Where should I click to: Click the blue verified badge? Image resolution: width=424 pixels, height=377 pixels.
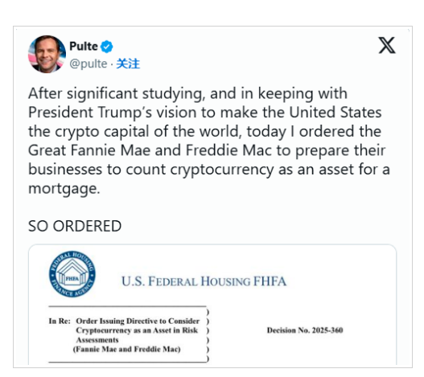(x=106, y=47)
